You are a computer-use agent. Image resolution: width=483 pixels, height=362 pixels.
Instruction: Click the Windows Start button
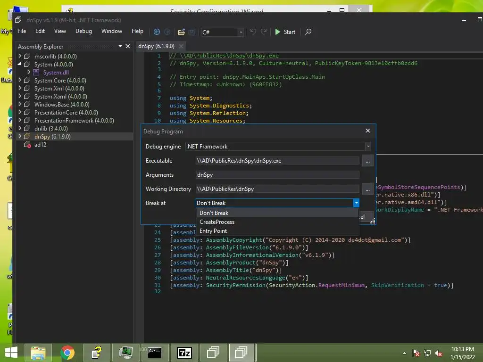[x=11, y=353]
